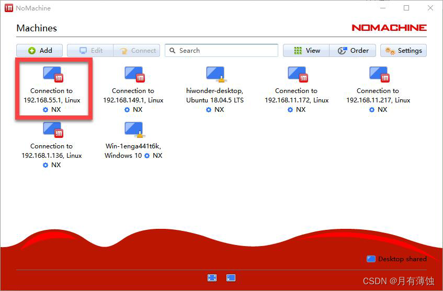
Task: Click label 'Connection to 192.168.11.217, Linux'
Action: pos(378,96)
